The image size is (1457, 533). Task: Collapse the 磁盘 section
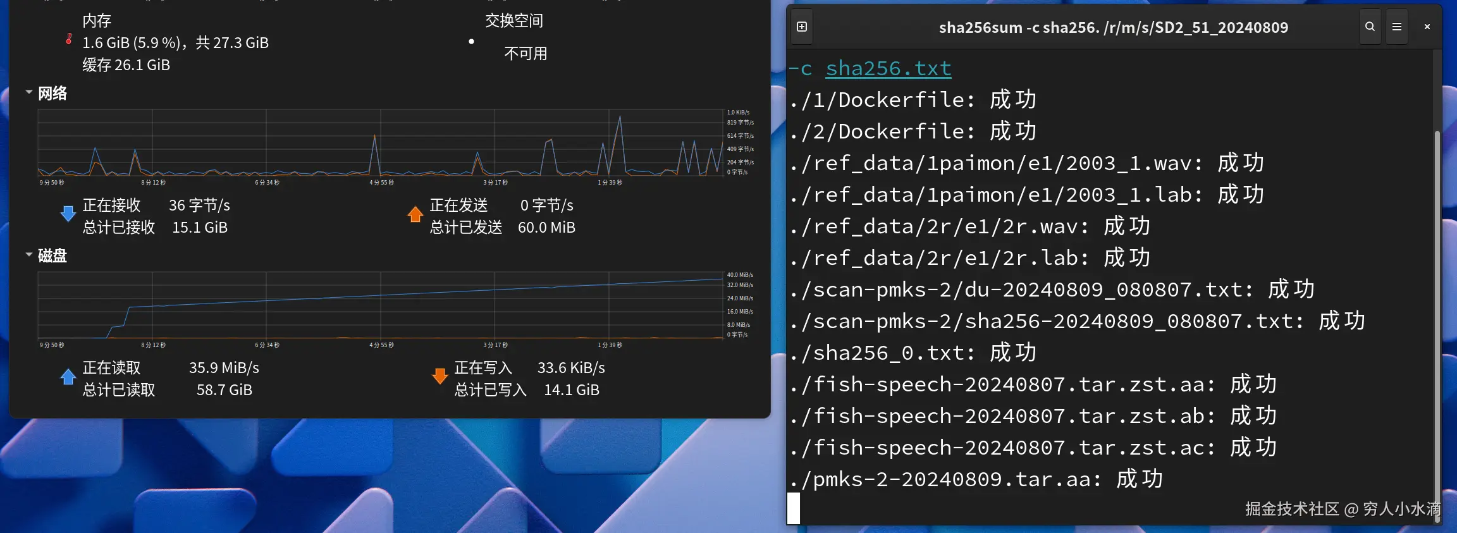29,255
